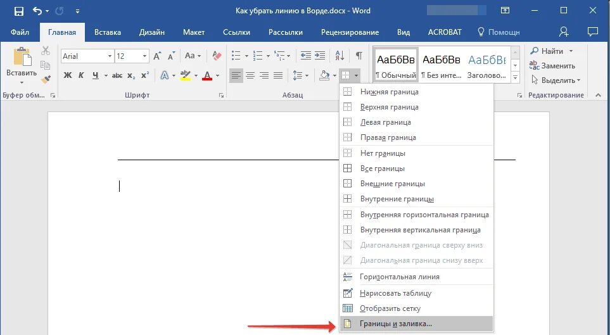Screen dimensions: 610x335
Task: Switch to the Вставка tab
Action: click(x=108, y=32)
